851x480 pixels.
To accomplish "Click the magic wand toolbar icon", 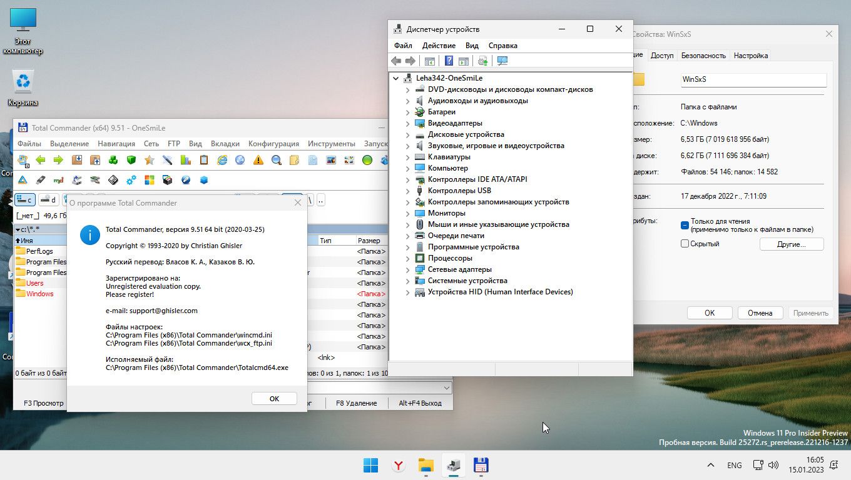I will [167, 160].
